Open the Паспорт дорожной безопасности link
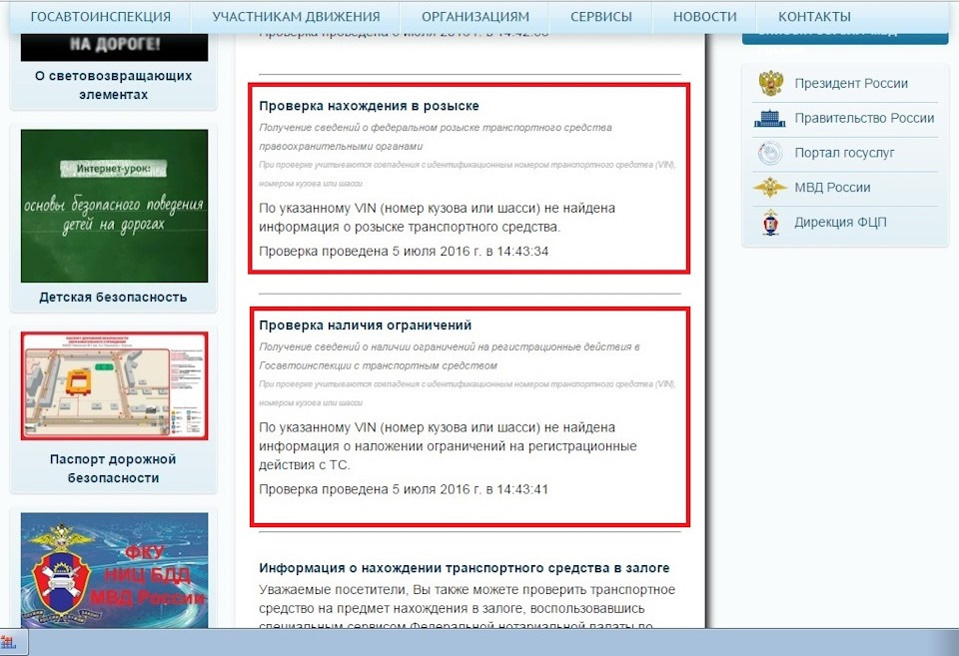 113,468
